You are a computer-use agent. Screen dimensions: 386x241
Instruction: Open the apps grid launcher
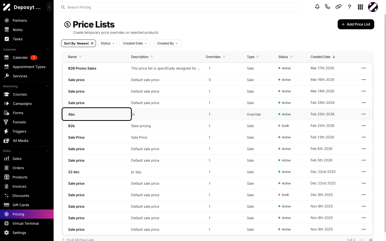[x=360, y=7]
